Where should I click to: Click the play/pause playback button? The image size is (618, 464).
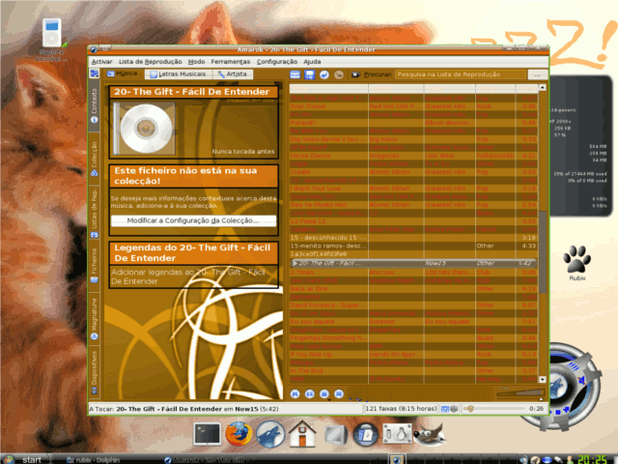pos(309,393)
